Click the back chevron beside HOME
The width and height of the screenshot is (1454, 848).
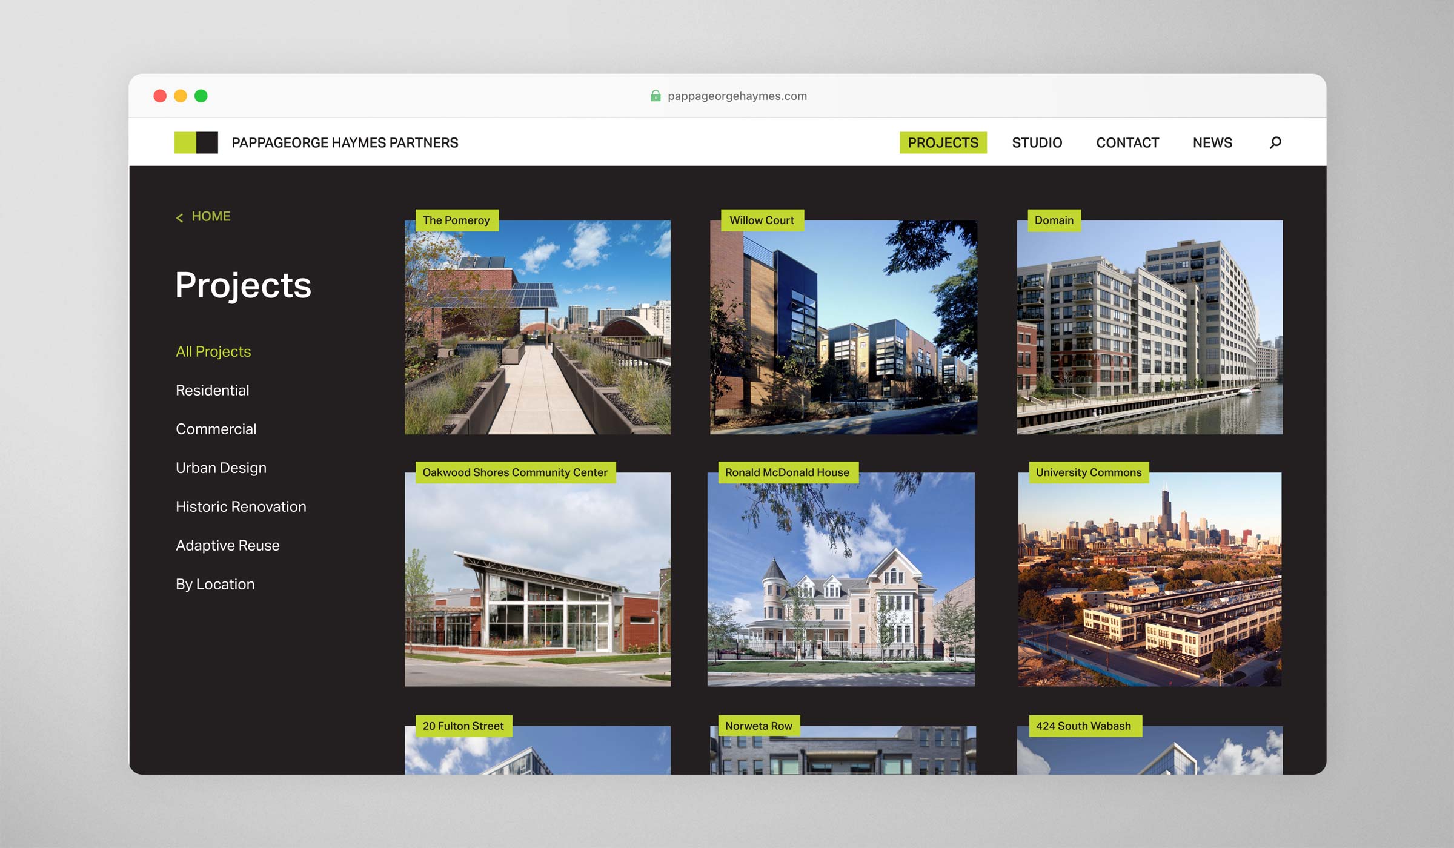179,217
